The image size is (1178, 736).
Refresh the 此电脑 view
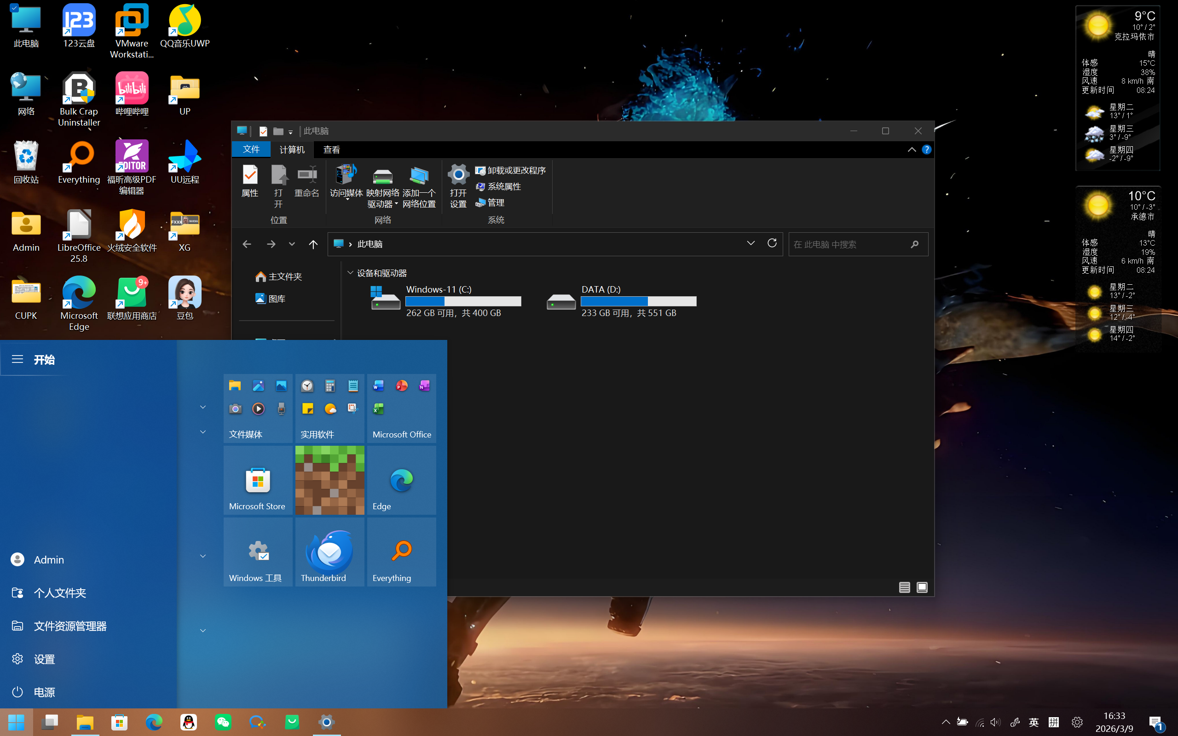click(x=772, y=243)
